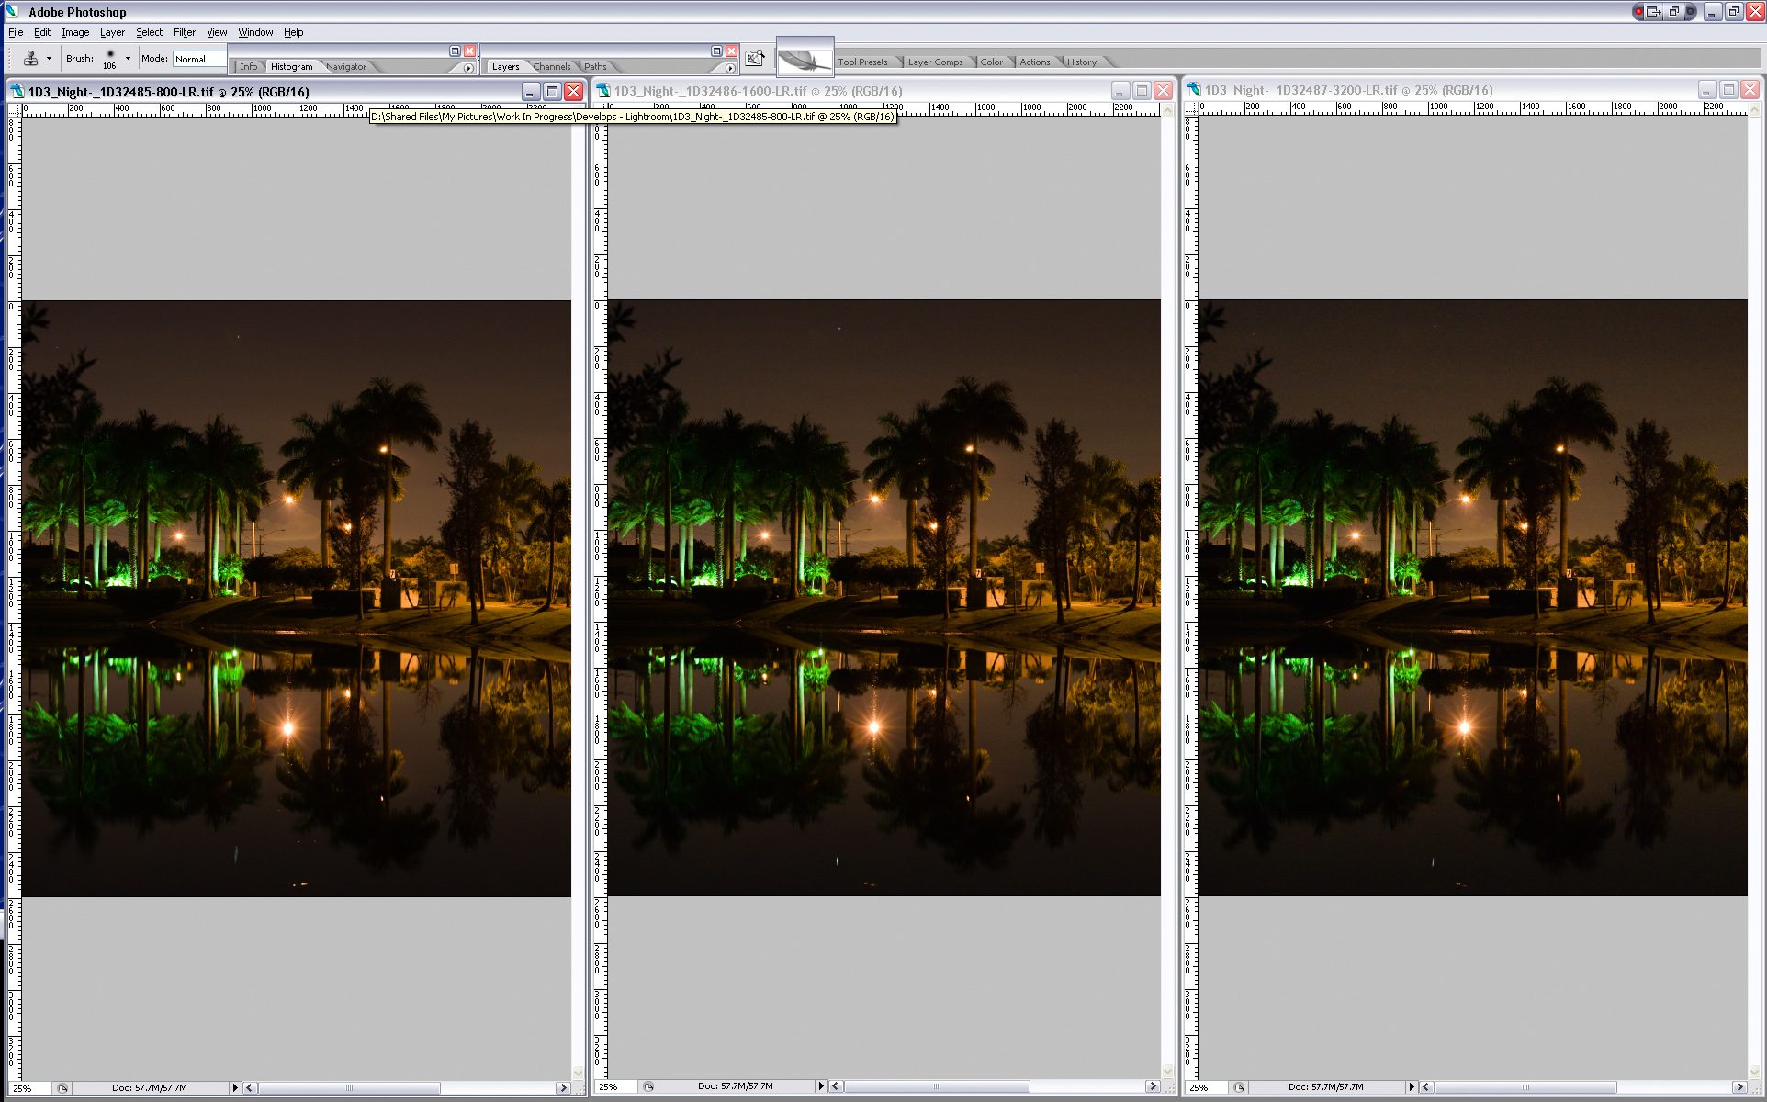Open the blending Mode dropdown set to Normal
1767x1102 pixels.
(198, 59)
